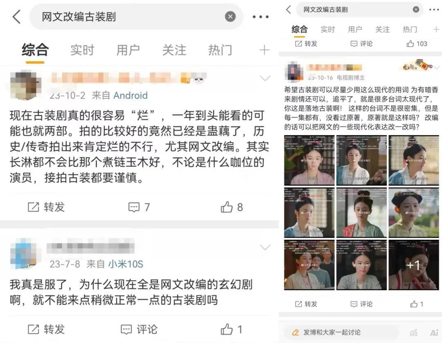Switch to 热门 tab in right panel
This screenshot has height=343, width=442.
(410, 30)
